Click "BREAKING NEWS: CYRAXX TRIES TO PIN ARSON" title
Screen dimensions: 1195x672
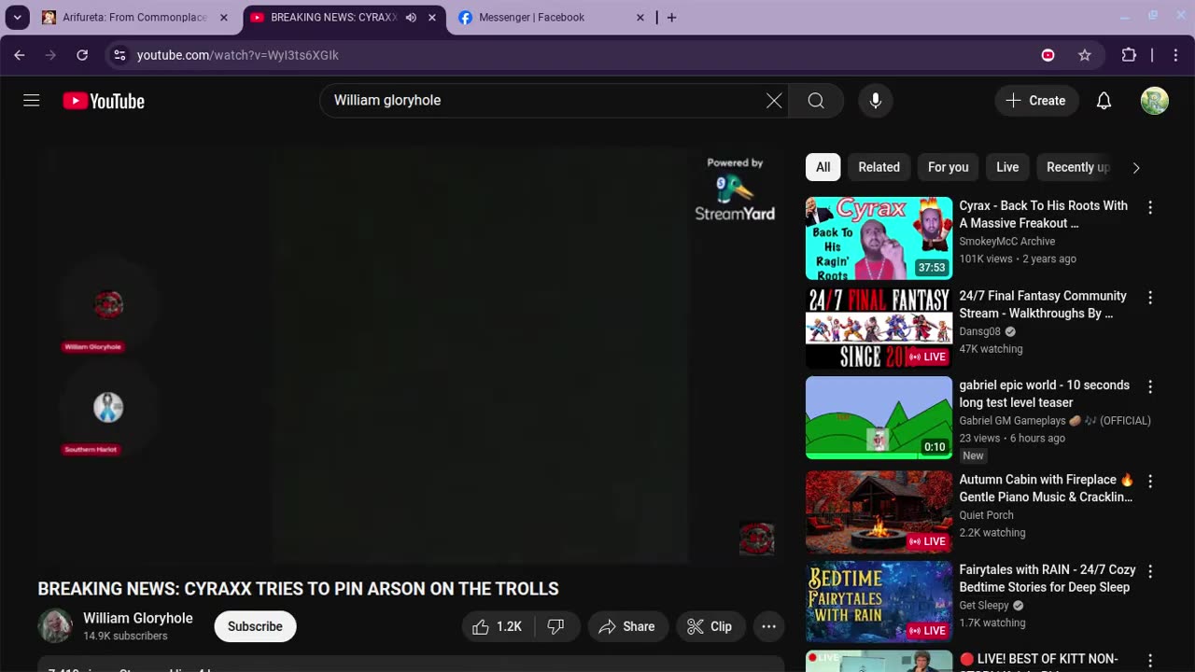[298, 589]
